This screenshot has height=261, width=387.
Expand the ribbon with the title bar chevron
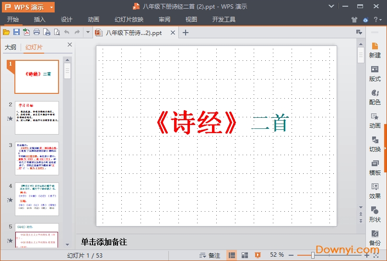(x=331, y=6)
